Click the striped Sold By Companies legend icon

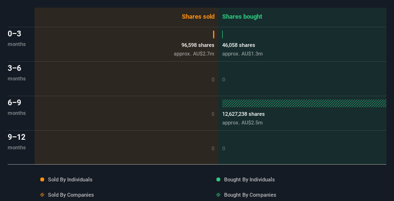42,195
